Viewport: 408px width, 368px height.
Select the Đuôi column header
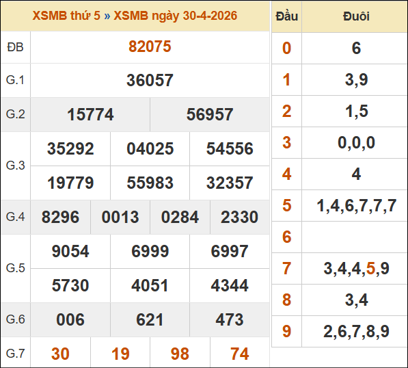pos(356,16)
